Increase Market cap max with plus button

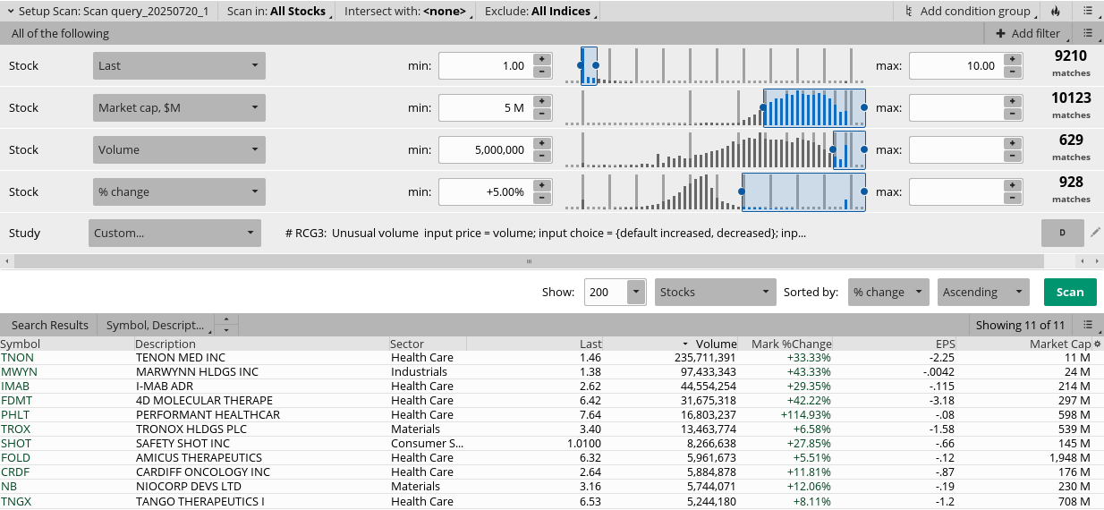(x=1012, y=102)
